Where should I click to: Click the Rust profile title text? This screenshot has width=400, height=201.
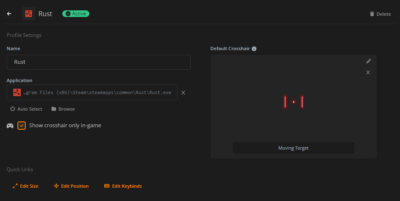[x=45, y=14]
